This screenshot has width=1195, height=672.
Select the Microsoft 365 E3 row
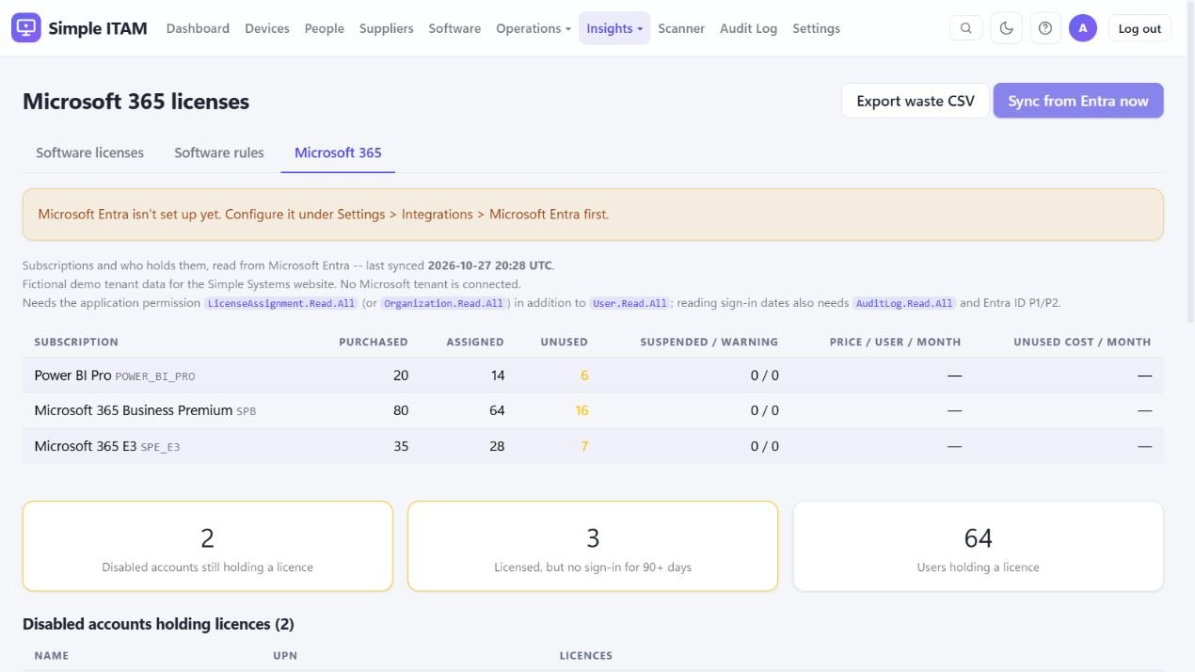[x=593, y=446]
